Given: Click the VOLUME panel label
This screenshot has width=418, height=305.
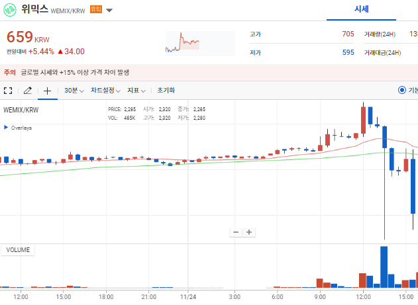Looking at the screenshot, I should coord(18,250).
